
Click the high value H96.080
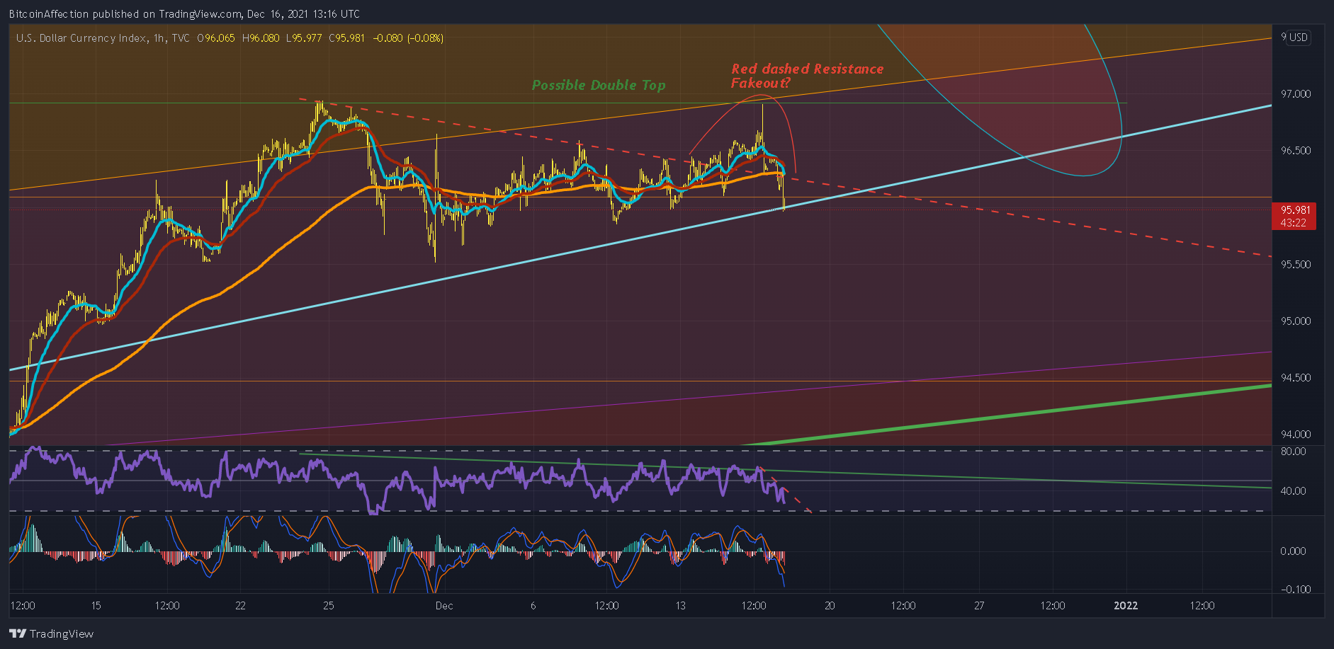[x=261, y=38]
